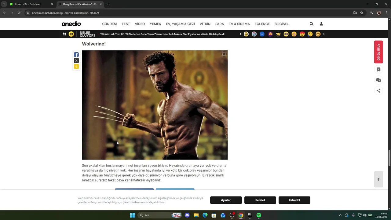Click the Görüş Bildir feedback button
Screen dimensions: 391x220
tap(378, 52)
